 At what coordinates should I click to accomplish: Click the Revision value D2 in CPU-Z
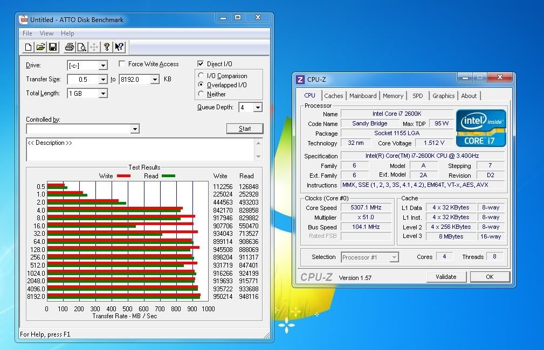click(491, 176)
